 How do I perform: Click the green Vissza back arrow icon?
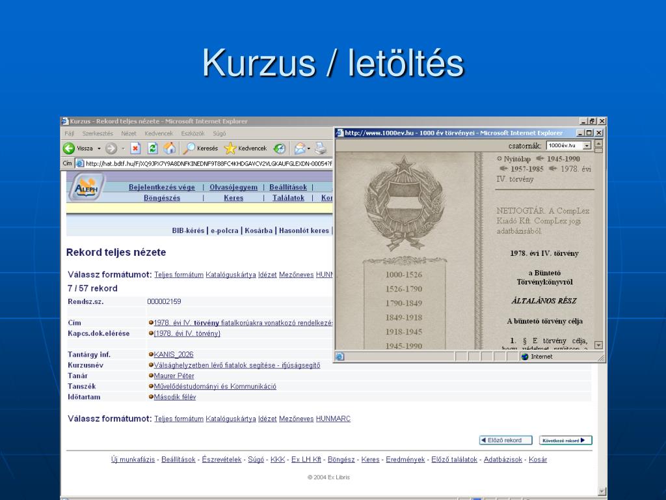(69, 148)
